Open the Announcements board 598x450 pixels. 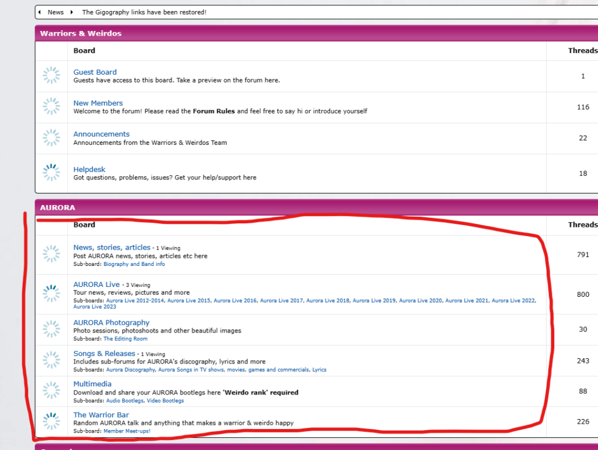[102, 134]
